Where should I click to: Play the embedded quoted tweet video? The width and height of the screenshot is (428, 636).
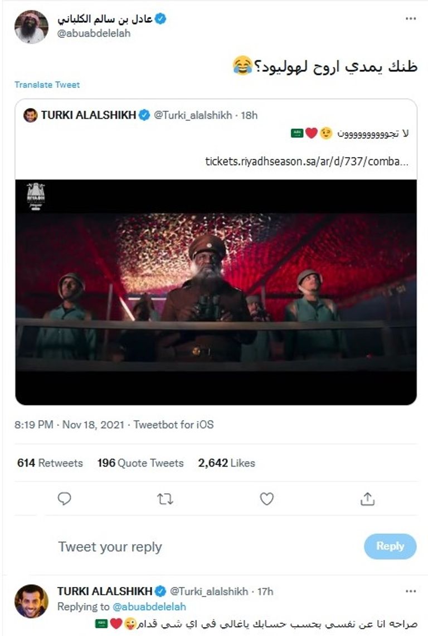pyautogui.click(x=214, y=290)
